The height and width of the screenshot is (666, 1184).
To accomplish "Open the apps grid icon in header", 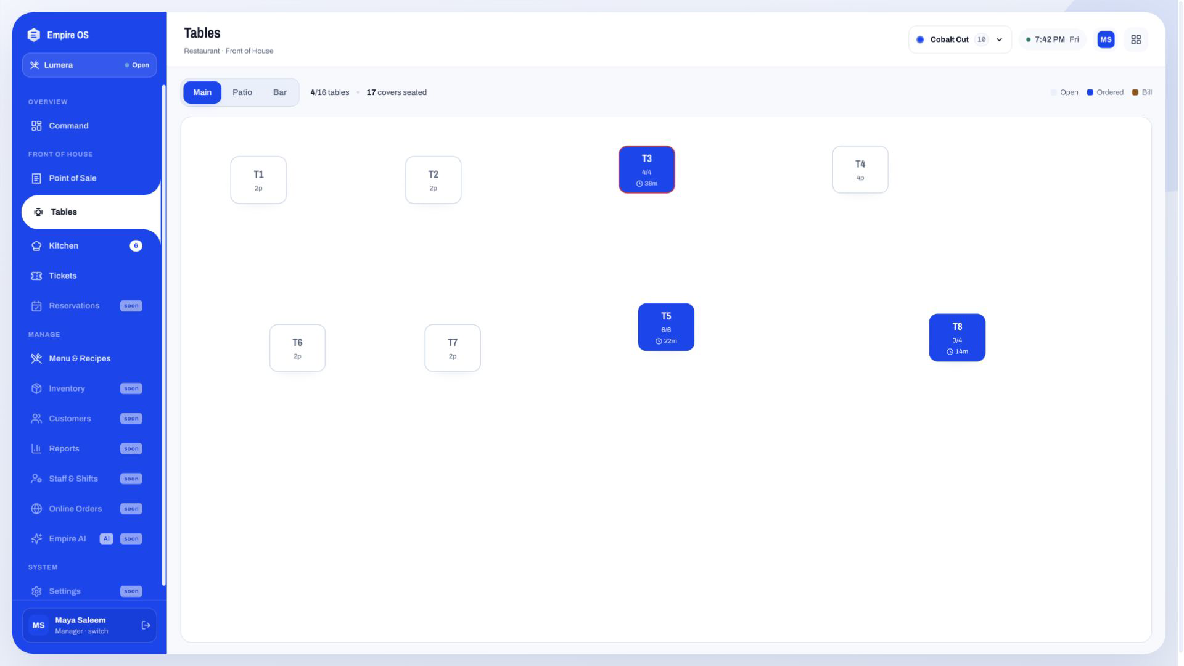I will (1136, 39).
